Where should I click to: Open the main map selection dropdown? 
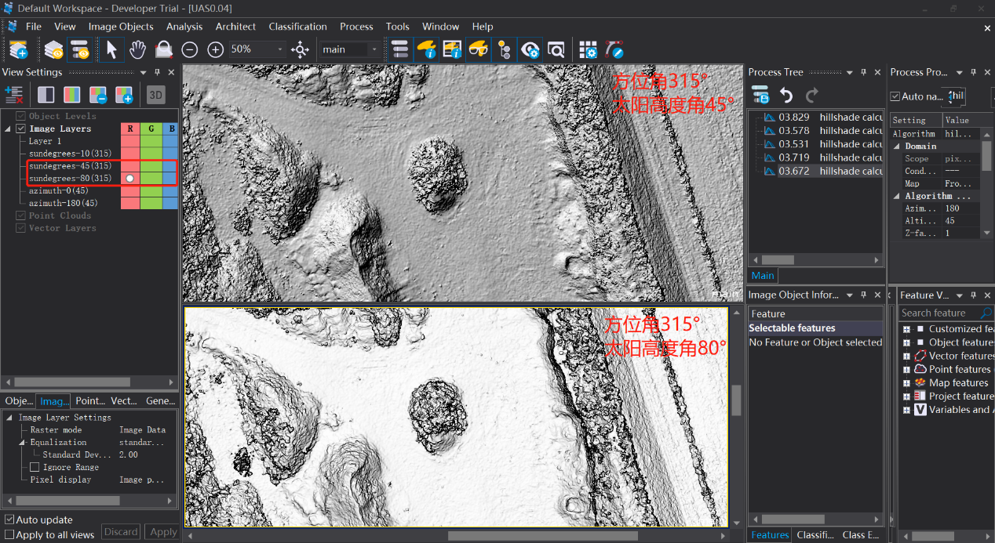click(x=374, y=49)
